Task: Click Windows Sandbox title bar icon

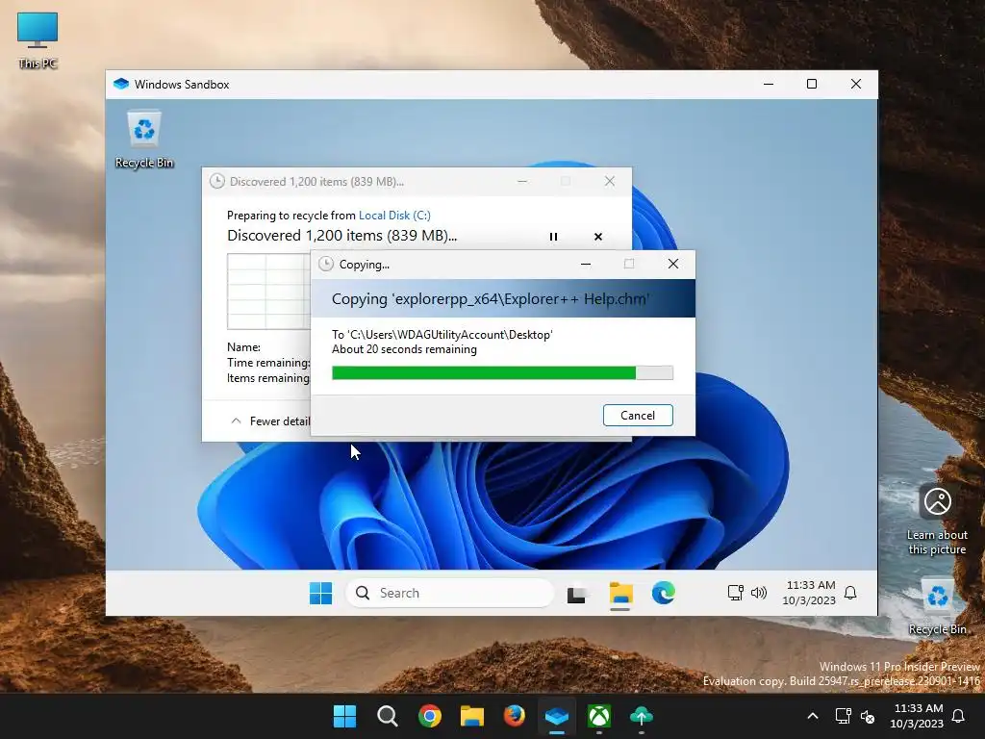Action: tap(121, 85)
